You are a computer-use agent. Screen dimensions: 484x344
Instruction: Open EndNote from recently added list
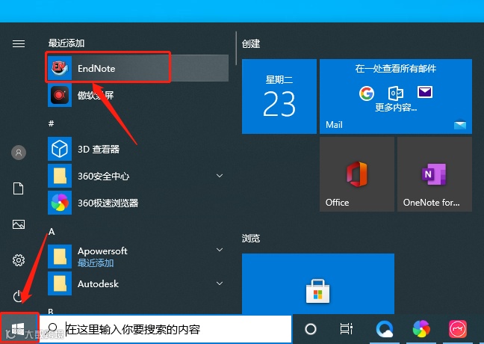pos(138,68)
